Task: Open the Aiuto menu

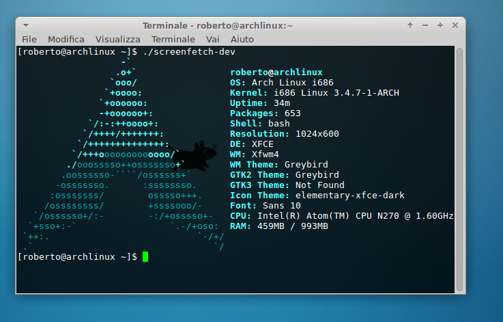Action: coord(242,39)
